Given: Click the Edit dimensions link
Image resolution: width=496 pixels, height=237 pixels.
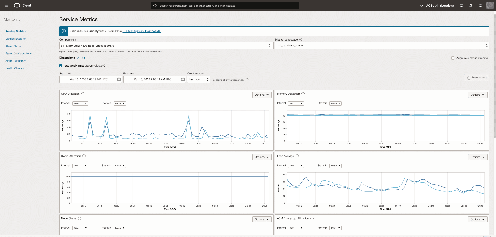Looking at the screenshot, I should [x=83, y=58].
